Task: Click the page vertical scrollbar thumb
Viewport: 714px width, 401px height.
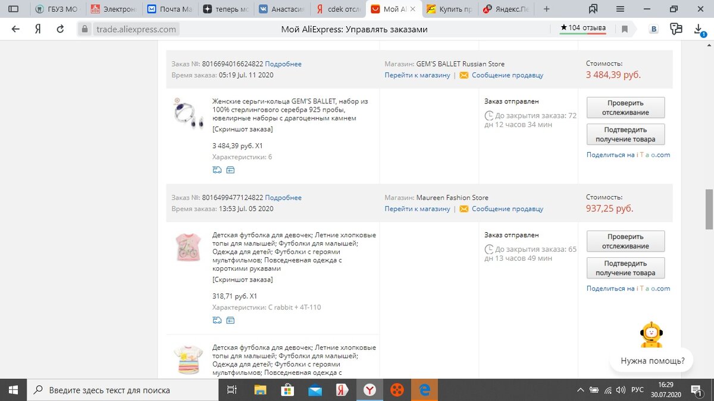Action: click(x=709, y=209)
